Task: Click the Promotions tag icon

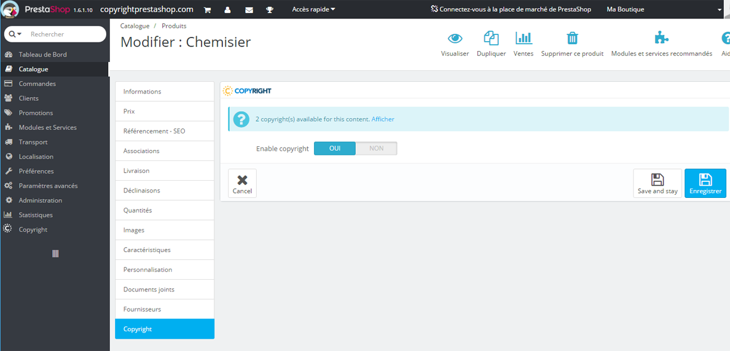Action: [8, 112]
